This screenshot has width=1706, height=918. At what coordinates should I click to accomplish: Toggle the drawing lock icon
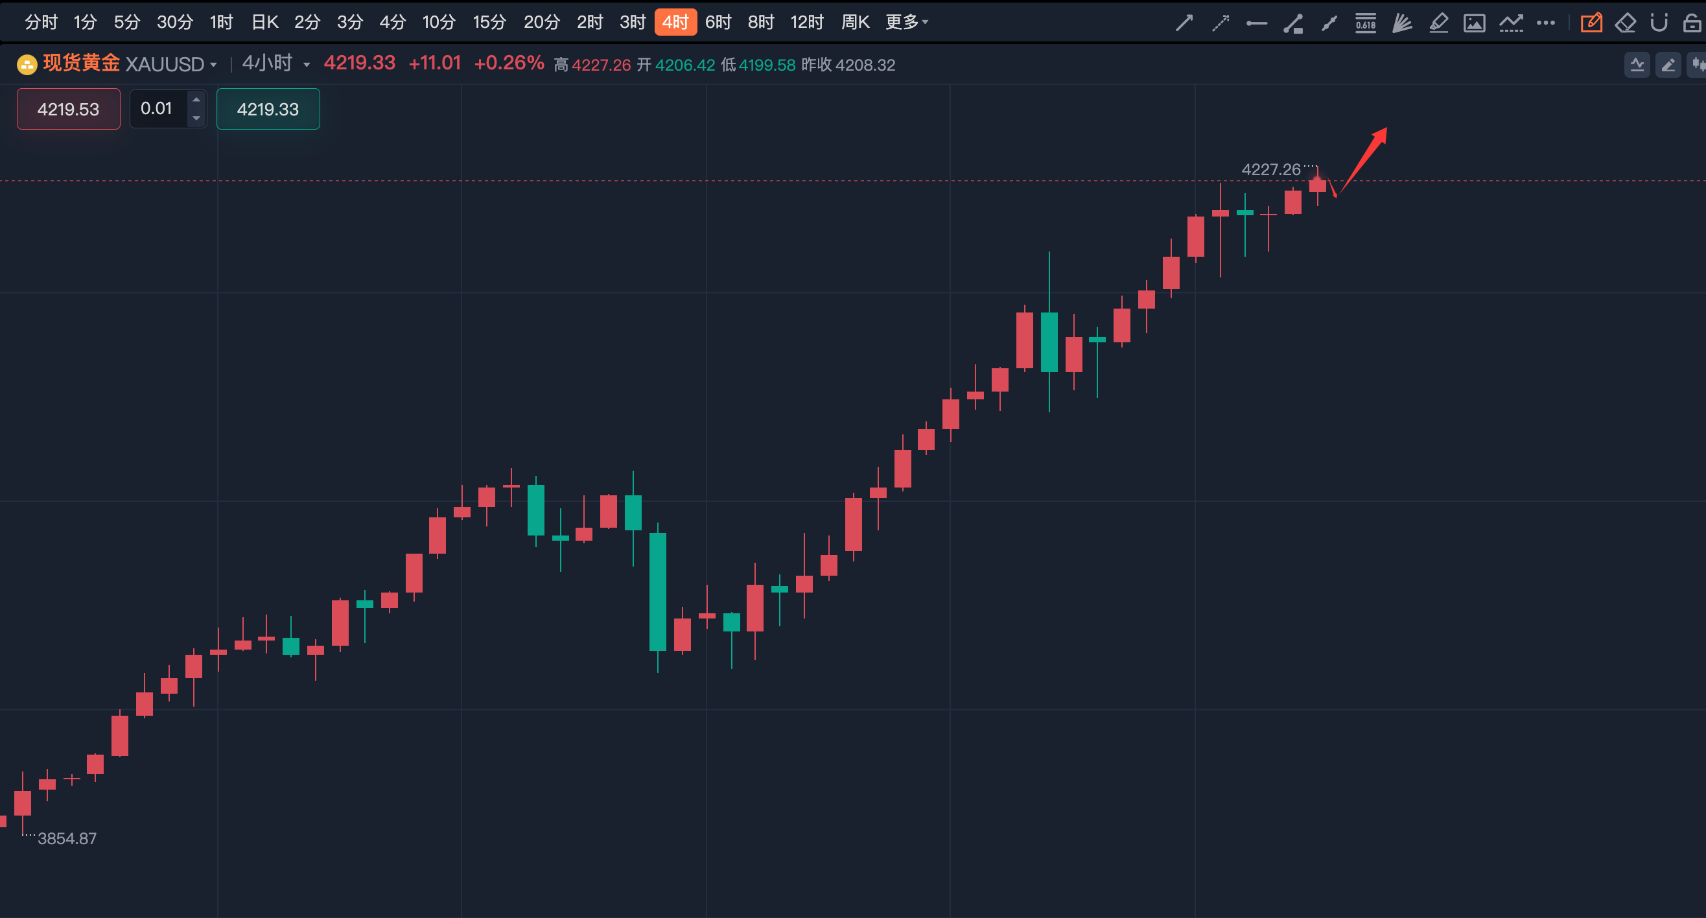point(1692,23)
